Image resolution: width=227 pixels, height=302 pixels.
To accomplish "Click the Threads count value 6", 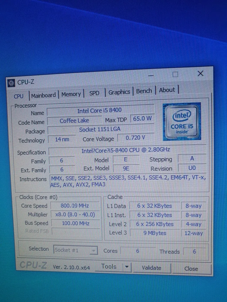I will pyautogui.click(x=195, y=251).
